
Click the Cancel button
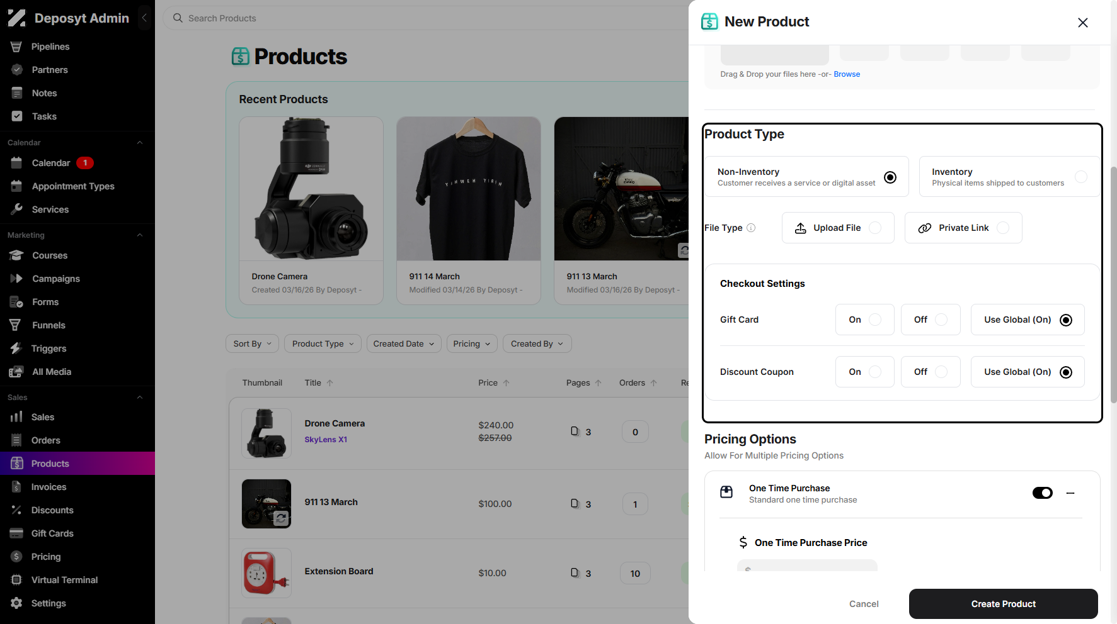tap(864, 604)
